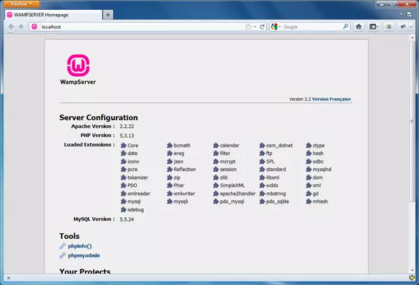Open a new tab with plus button
This screenshot has height=285, width=419.
[x=108, y=15]
